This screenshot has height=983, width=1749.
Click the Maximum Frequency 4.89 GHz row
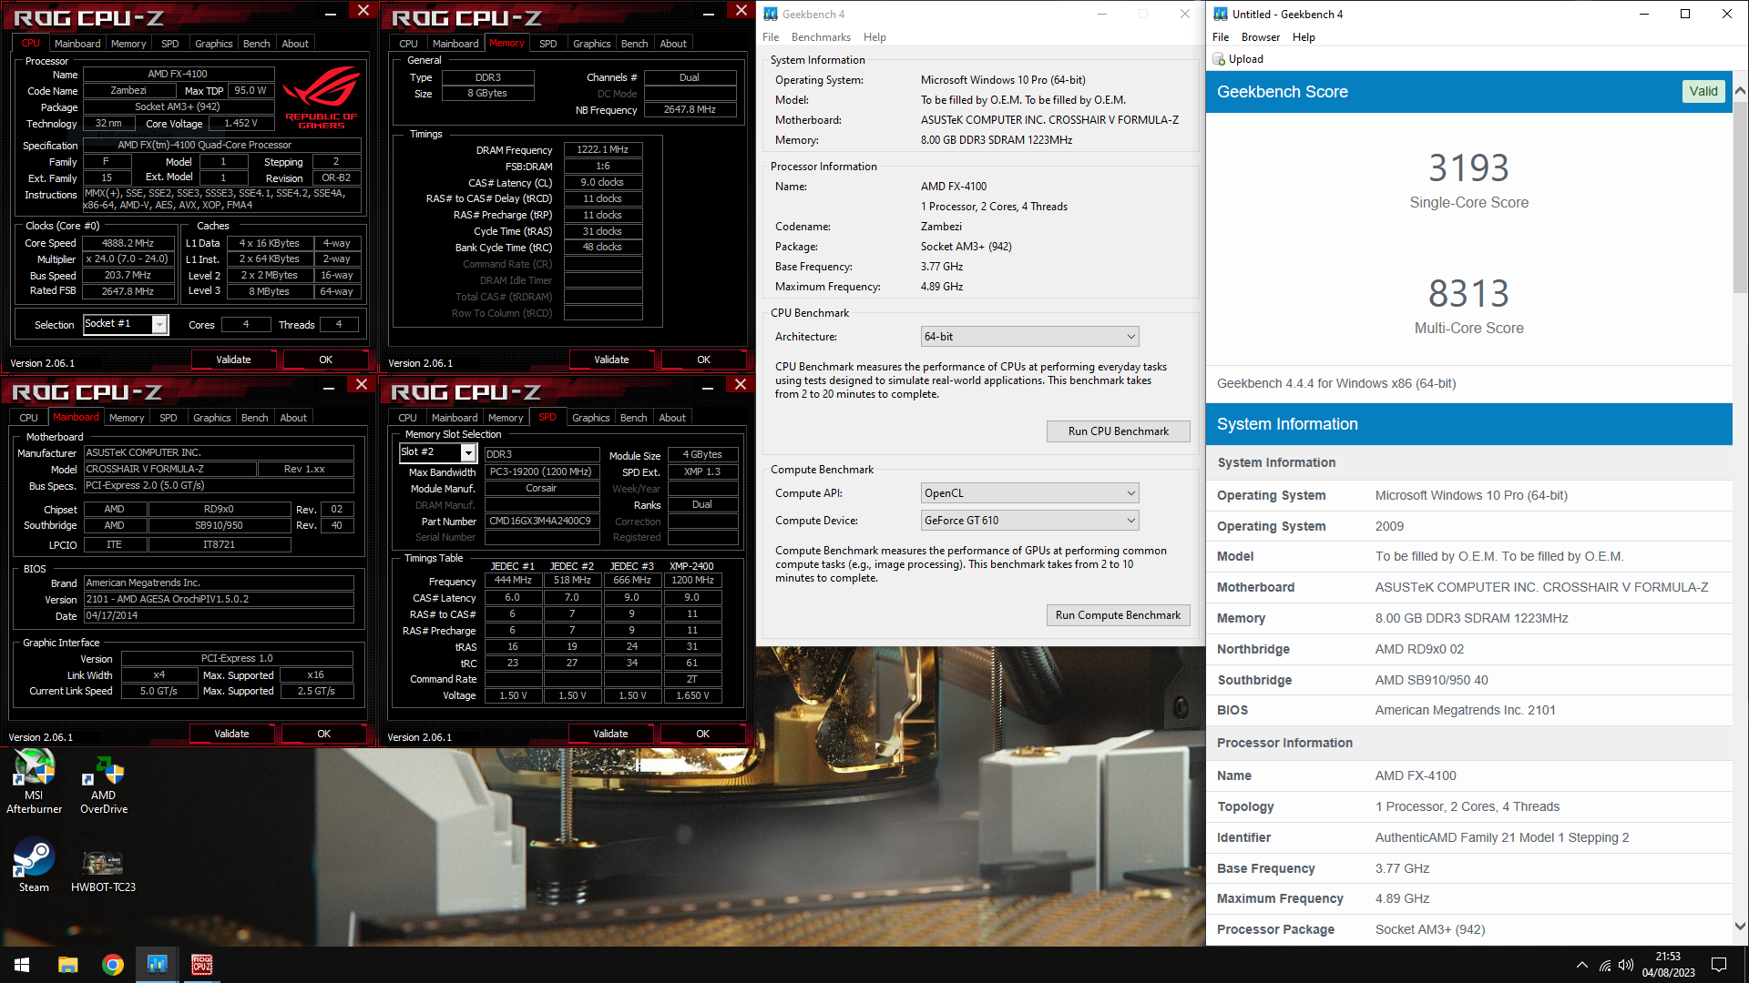point(1468,898)
